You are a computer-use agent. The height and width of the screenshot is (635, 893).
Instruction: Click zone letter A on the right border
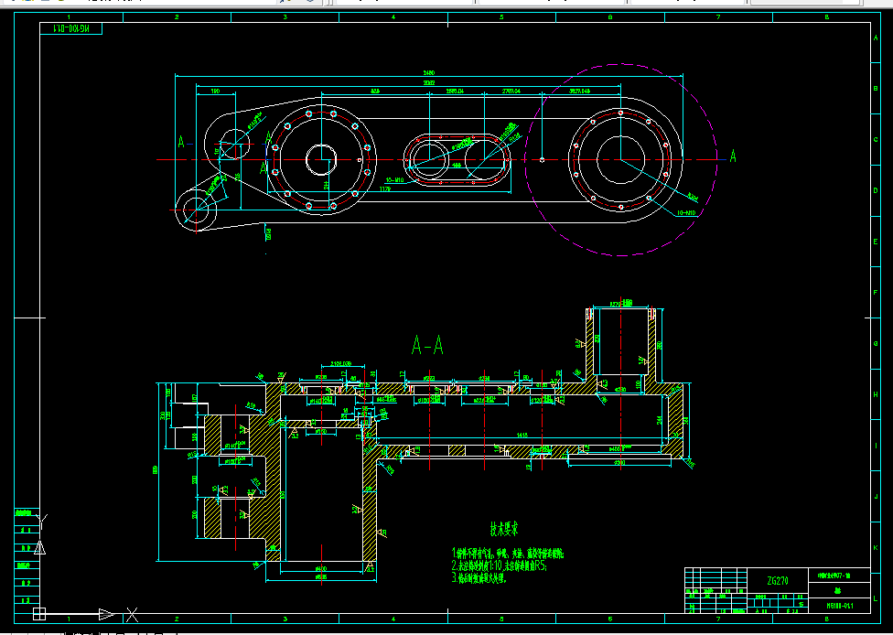pos(876,38)
